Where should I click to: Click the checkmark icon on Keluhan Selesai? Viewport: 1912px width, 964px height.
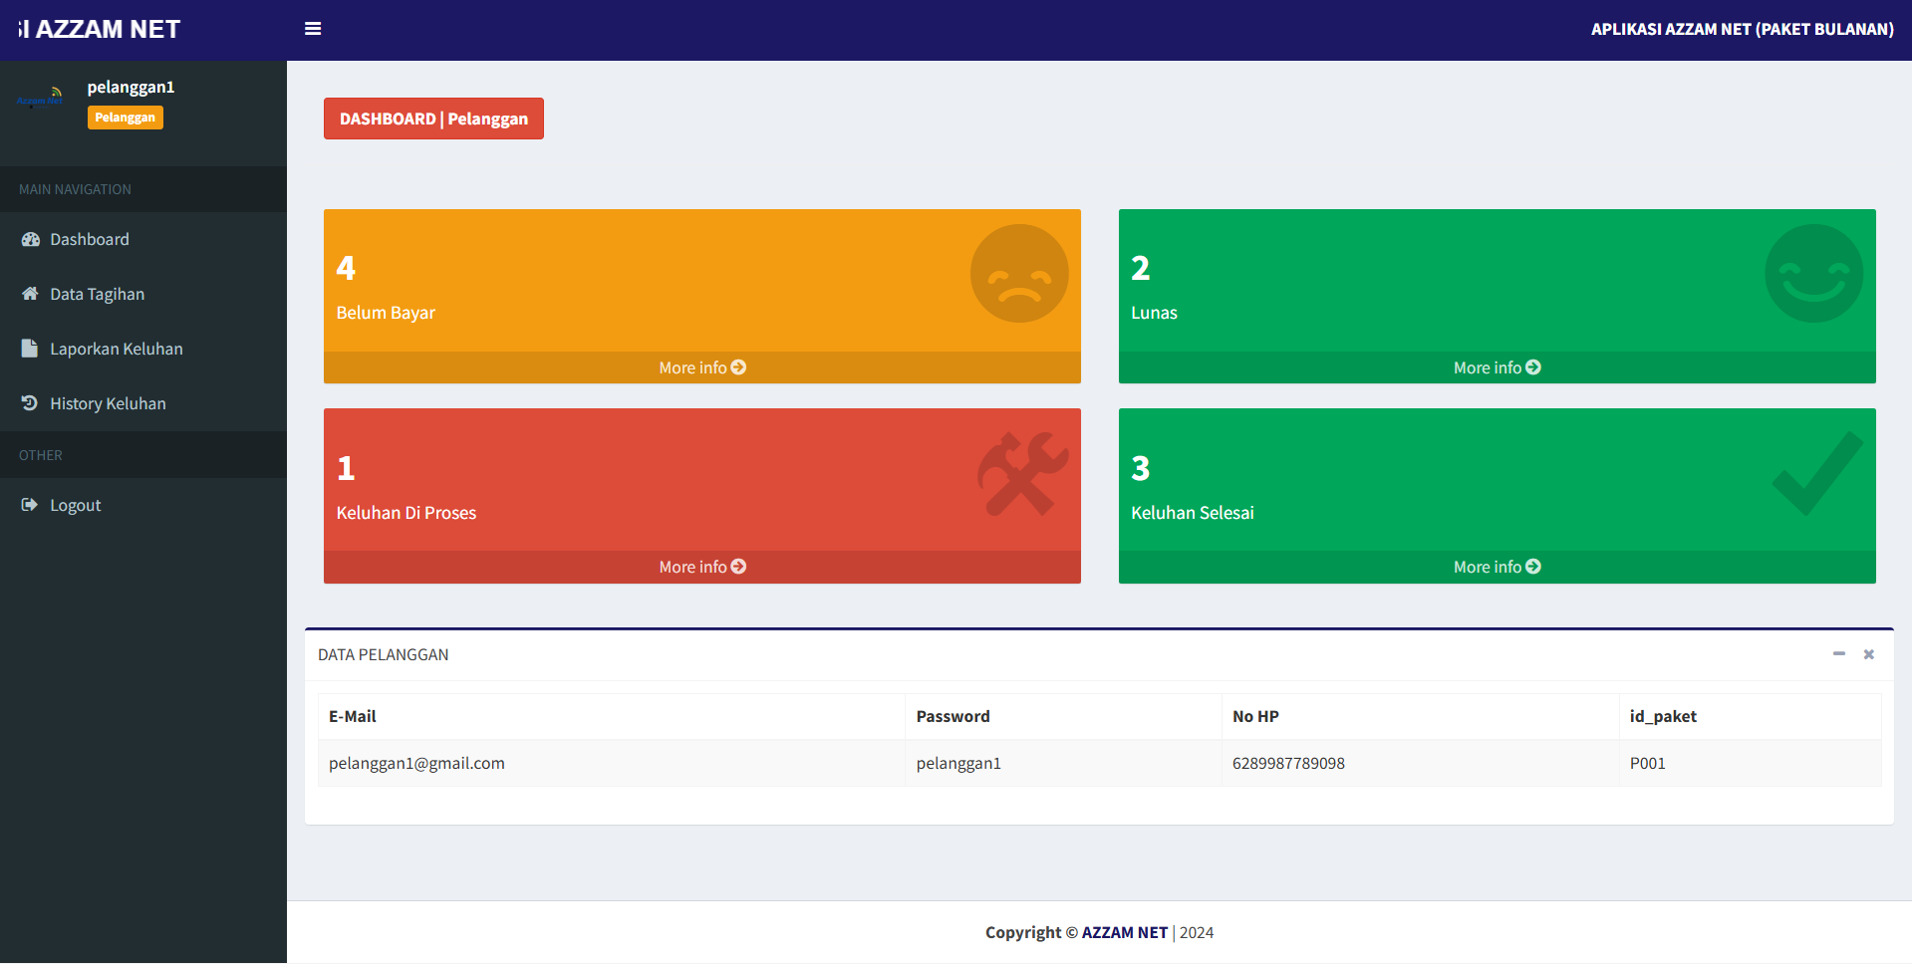point(1816,474)
